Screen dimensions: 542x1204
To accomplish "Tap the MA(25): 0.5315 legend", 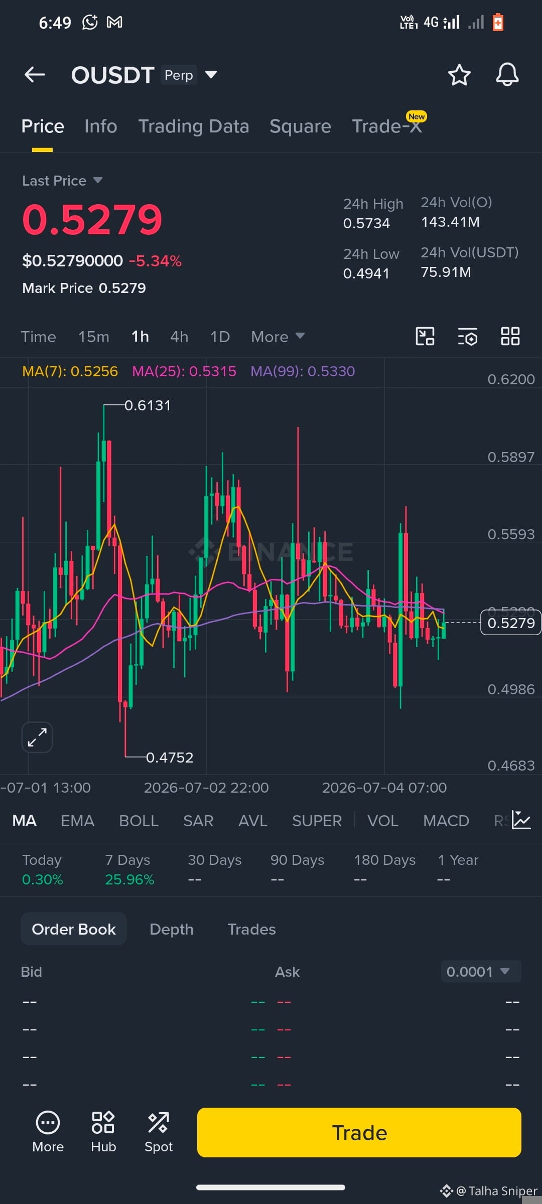I will point(184,371).
